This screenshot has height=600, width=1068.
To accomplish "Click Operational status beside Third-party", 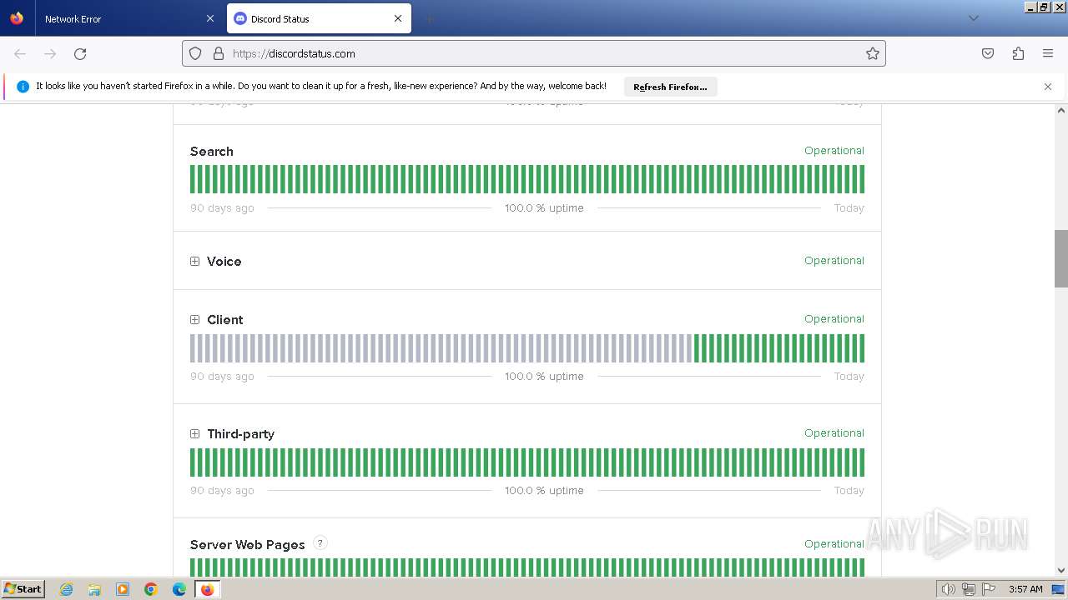I will [x=834, y=433].
